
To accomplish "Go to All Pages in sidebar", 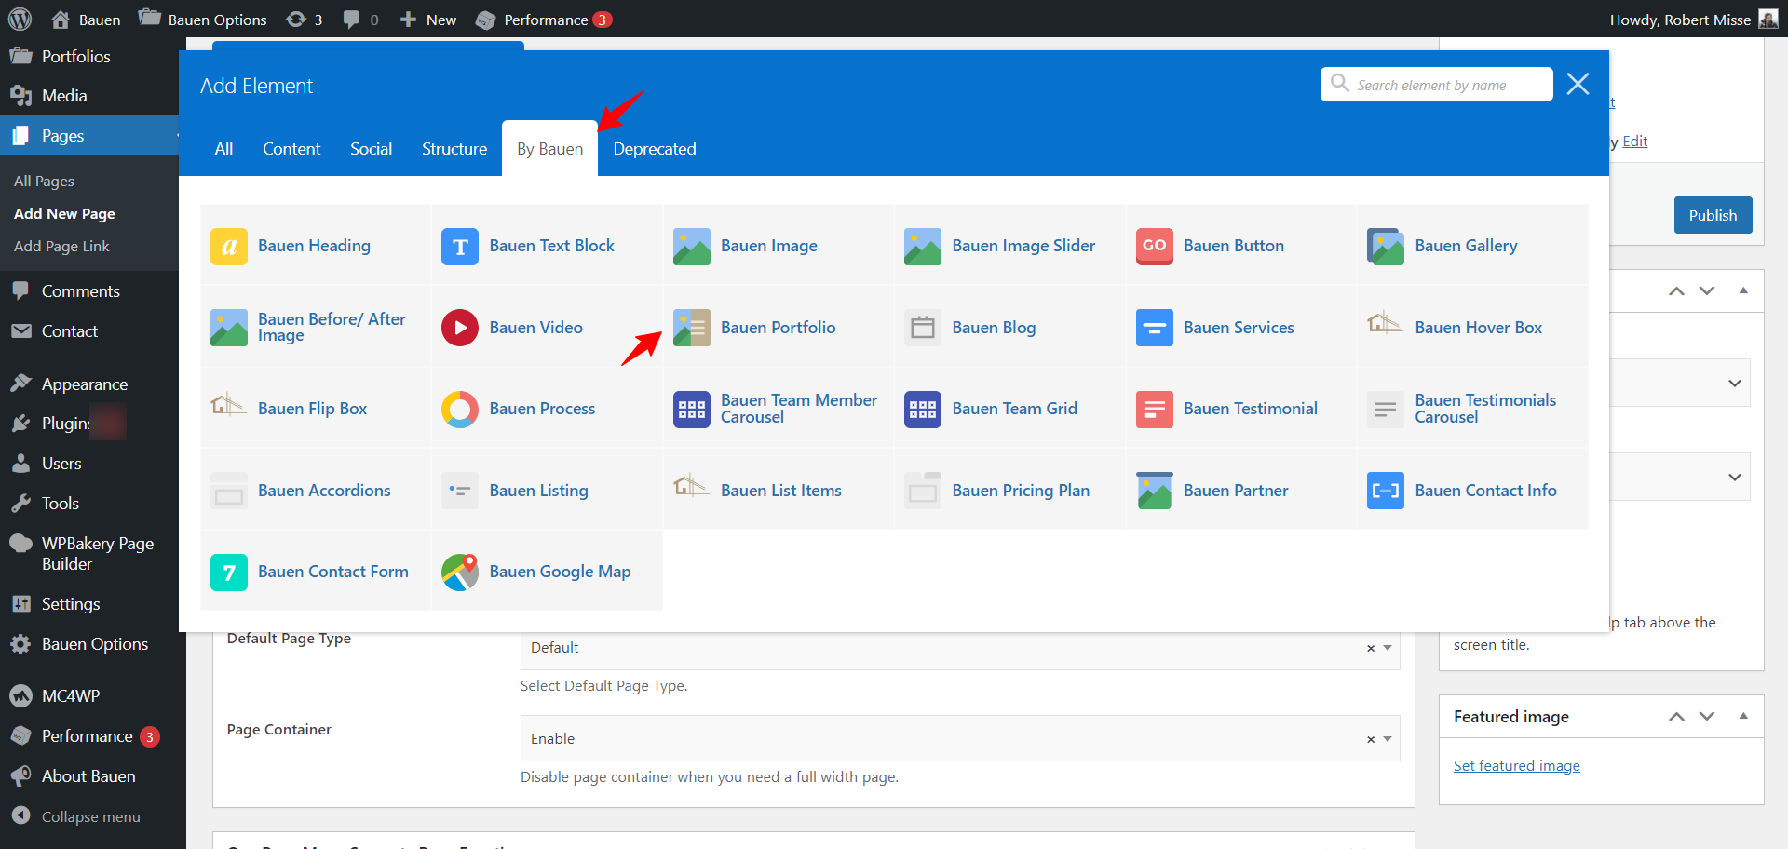I will click(x=44, y=182).
